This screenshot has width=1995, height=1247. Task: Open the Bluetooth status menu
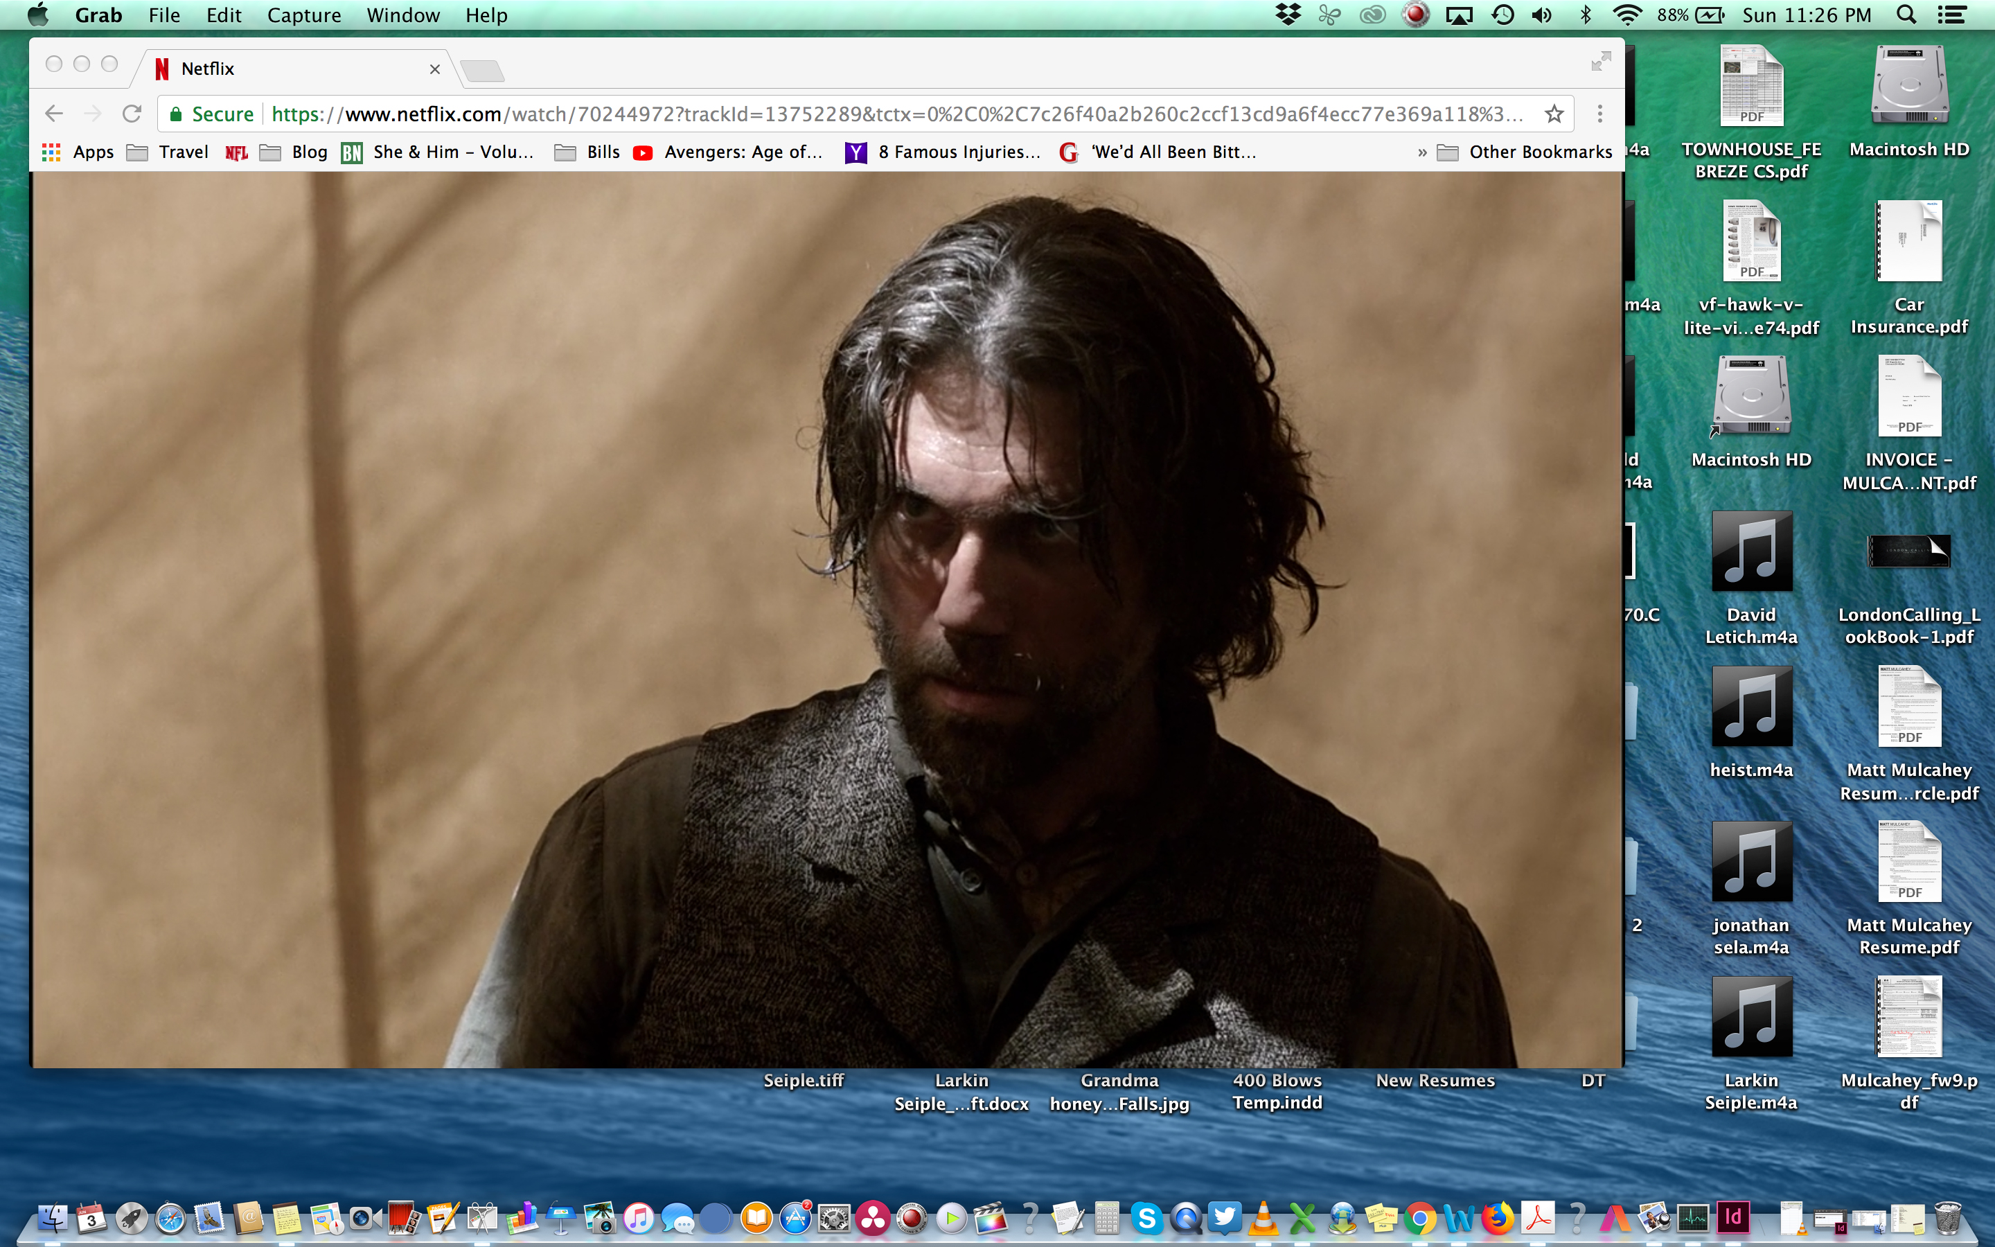coord(1584,15)
